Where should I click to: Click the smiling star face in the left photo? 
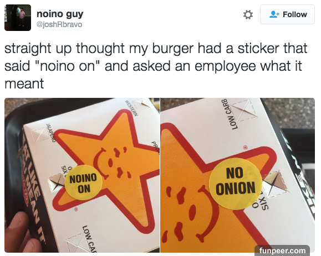click(113, 163)
